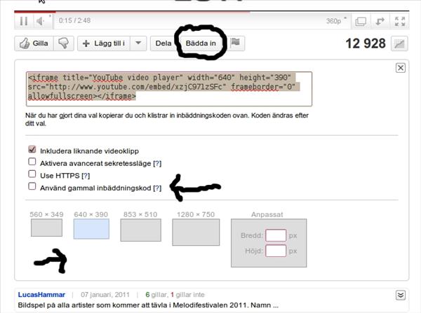Tick the Use HTTPS checkbox

(32, 174)
